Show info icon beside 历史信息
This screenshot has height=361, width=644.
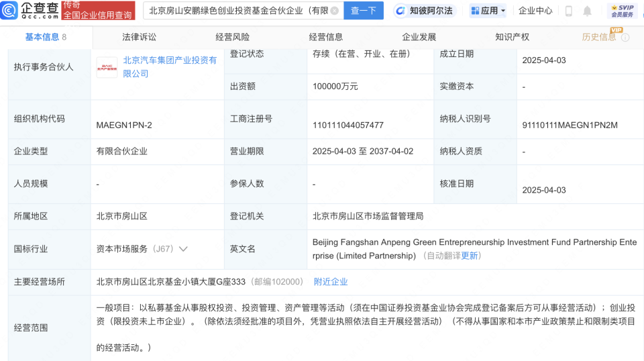point(625,38)
